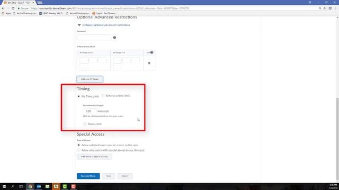Open Windows search from the taskbar
The height and width of the screenshot is (190, 339).
click(x=13, y=186)
